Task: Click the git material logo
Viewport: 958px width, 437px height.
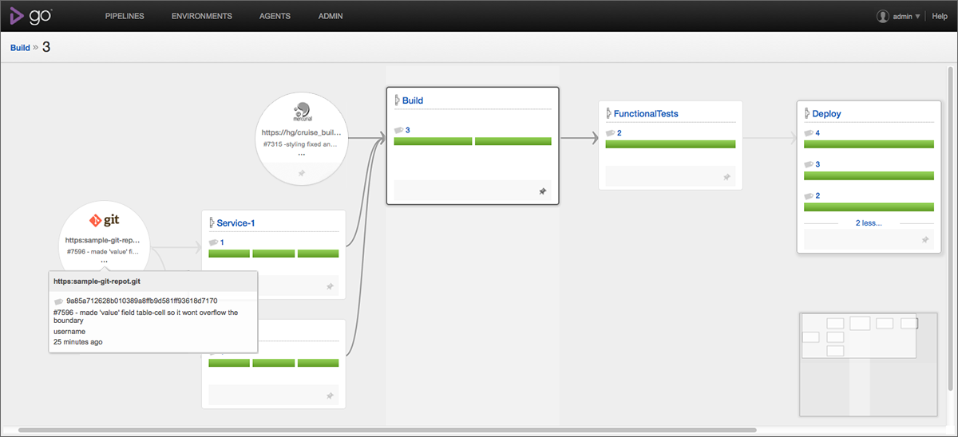Action: [105, 220]
